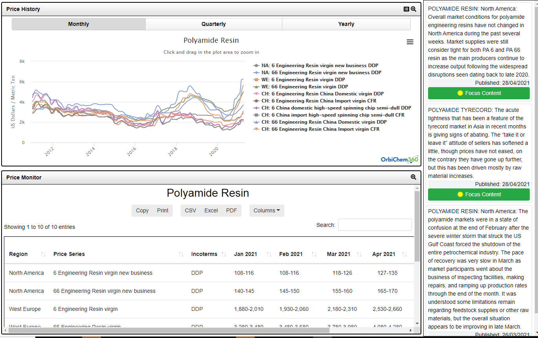Sort by the Jan 2021 column arrows
Screen dimensions: 538x338
[269, 254]
